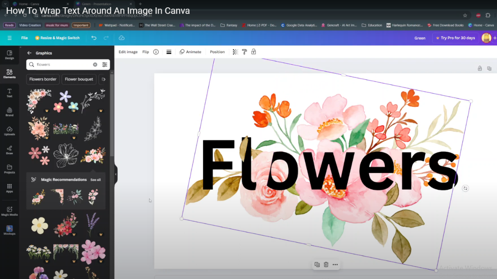The height and width of the screenshot is (279, 497).
Task: Select the lavender sprig graphic
Action: tap(92, 224)
